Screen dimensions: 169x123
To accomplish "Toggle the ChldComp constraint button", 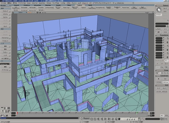I will coord(165,82).
